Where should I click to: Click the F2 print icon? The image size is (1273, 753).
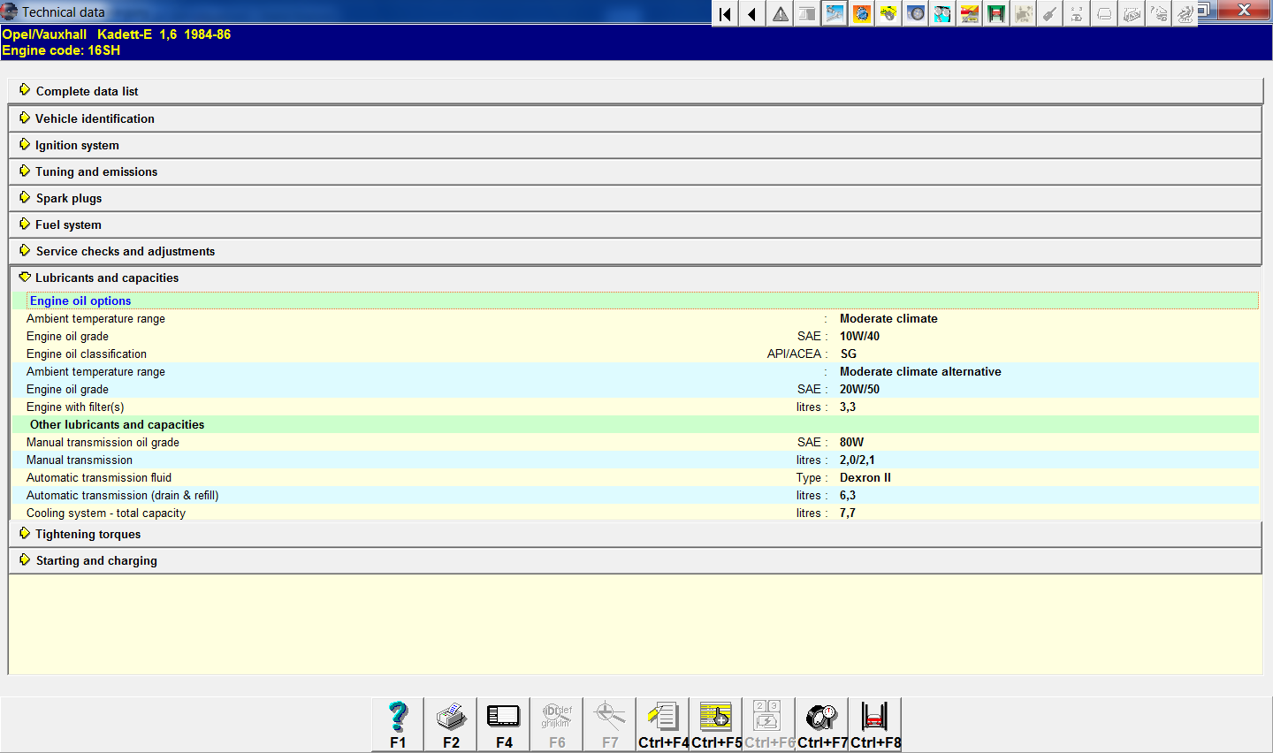point(451,724)
